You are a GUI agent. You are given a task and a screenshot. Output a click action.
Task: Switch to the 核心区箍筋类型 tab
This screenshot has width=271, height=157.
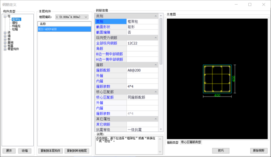point(191,142)
